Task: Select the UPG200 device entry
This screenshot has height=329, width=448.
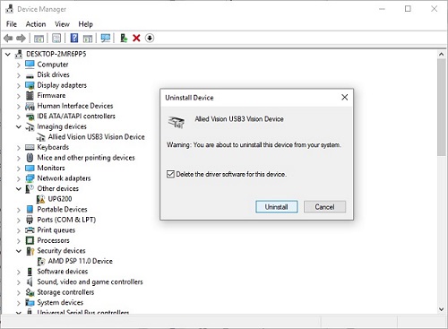Action: click(x=60, y=199)
